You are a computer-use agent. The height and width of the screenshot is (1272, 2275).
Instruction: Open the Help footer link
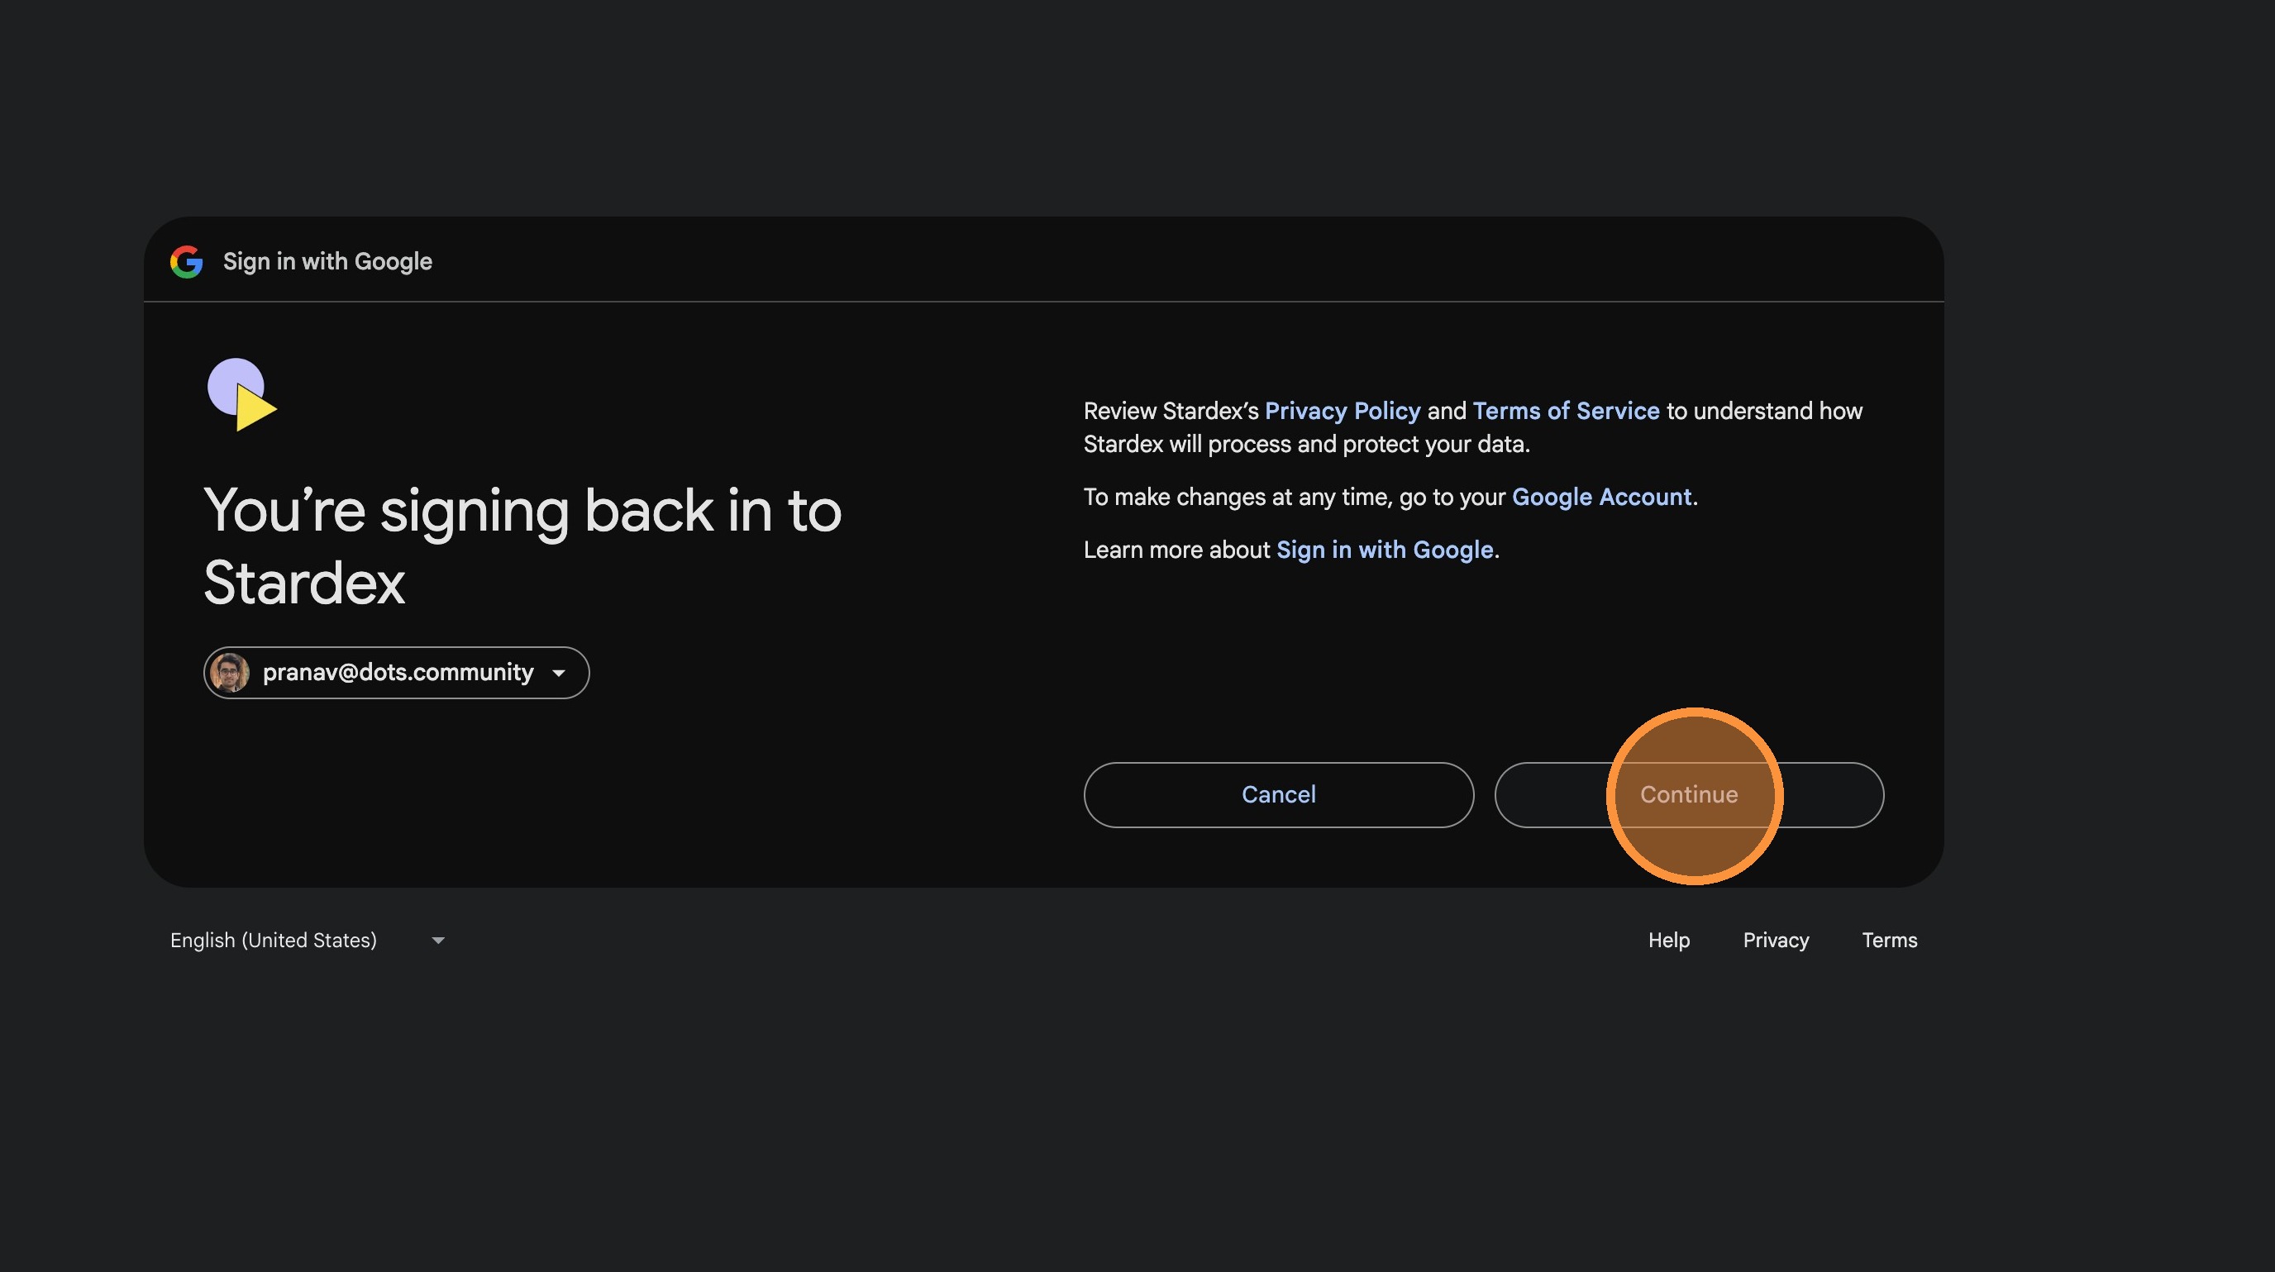pos(1668,940)
